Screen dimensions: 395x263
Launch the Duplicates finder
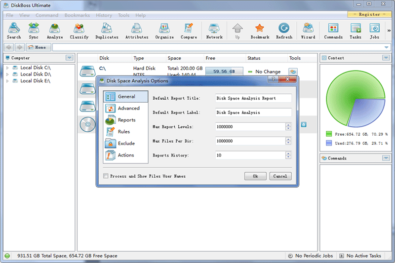[x=107, y=31]
